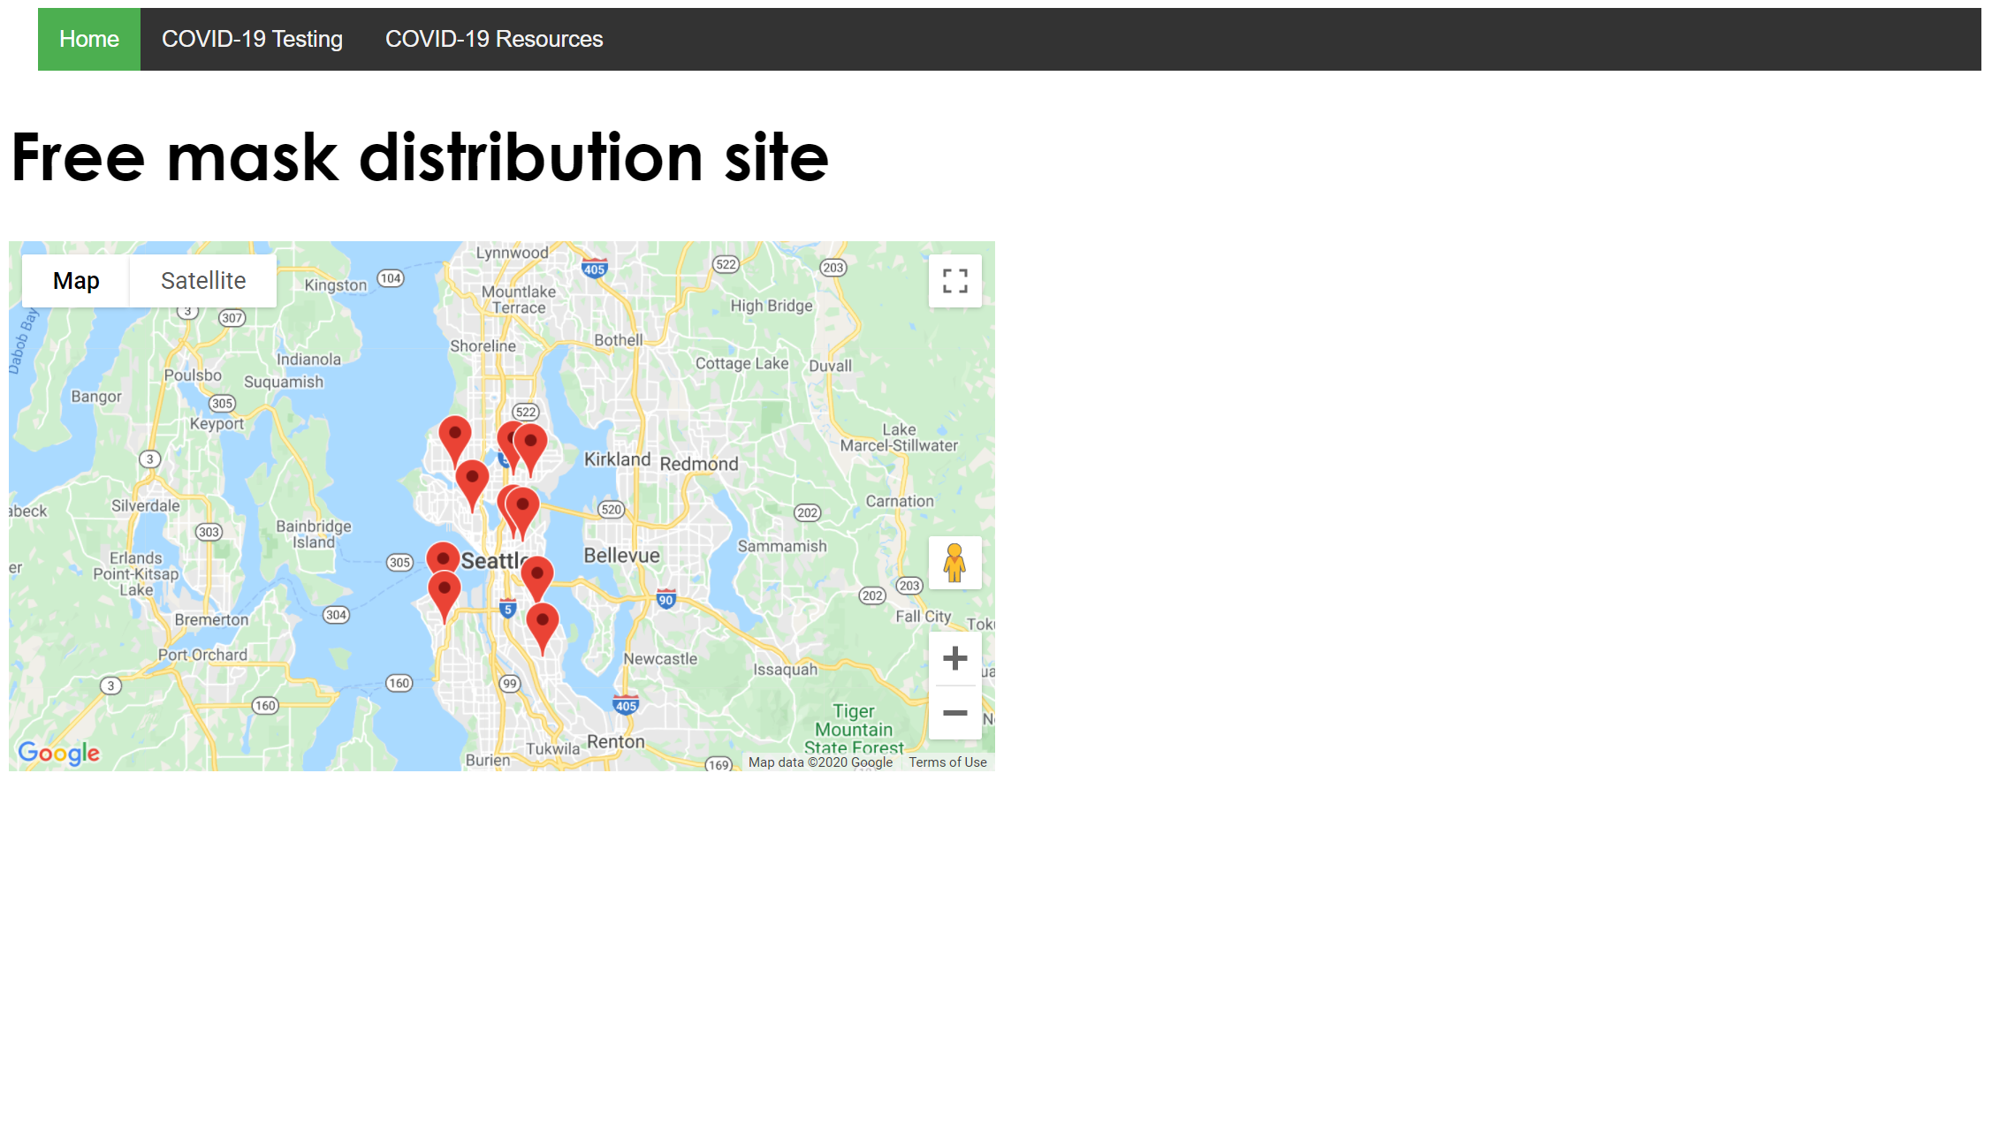1992x1137 pixels.
Task: Zoom in with the plus button
Action: [954, 658]
